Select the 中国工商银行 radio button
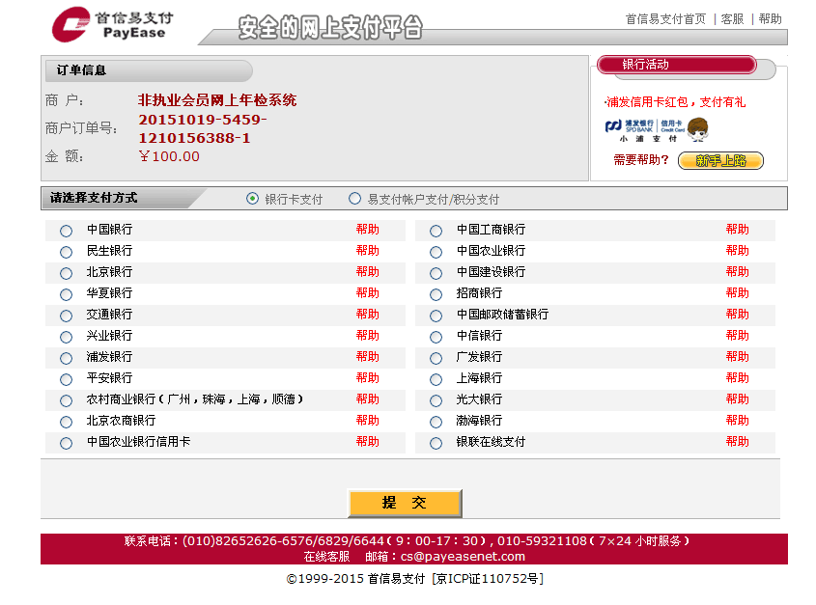 436,230
